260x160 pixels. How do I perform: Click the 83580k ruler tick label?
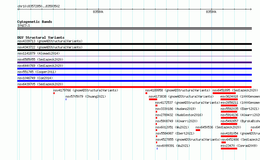coord(98,12)
